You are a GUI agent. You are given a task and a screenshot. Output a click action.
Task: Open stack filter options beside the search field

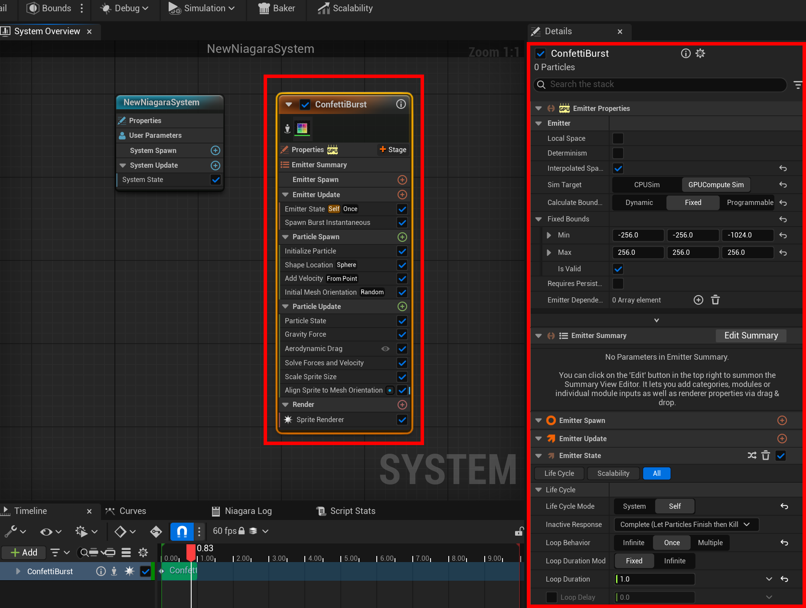coord(798,85)
